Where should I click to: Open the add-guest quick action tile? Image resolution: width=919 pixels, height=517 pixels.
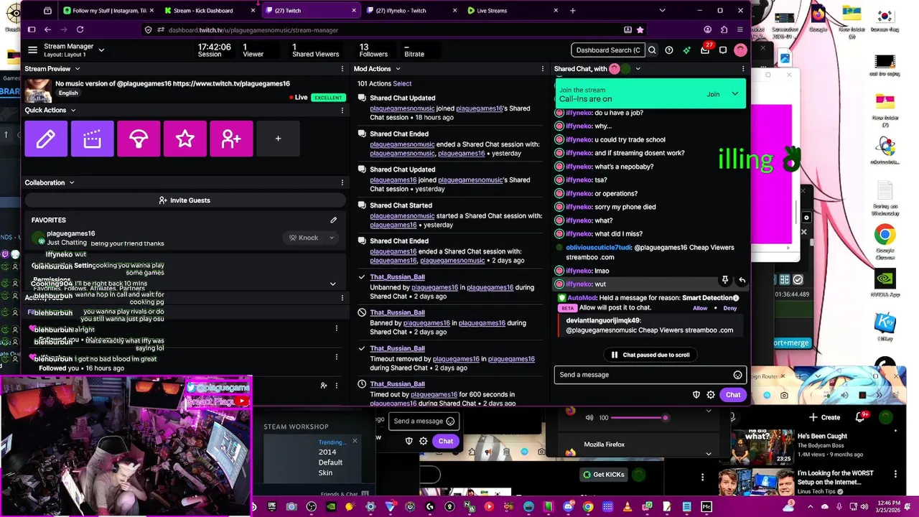pos(231,139)
